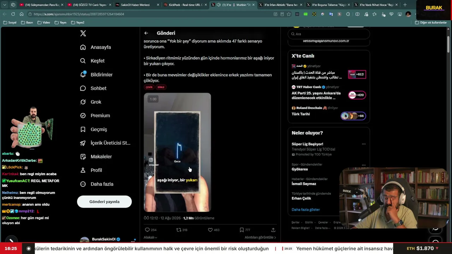The width and height of the screenshot is (452, 254).
Task: Open Geçmiş bookmark icon
Action: (83, 129)
